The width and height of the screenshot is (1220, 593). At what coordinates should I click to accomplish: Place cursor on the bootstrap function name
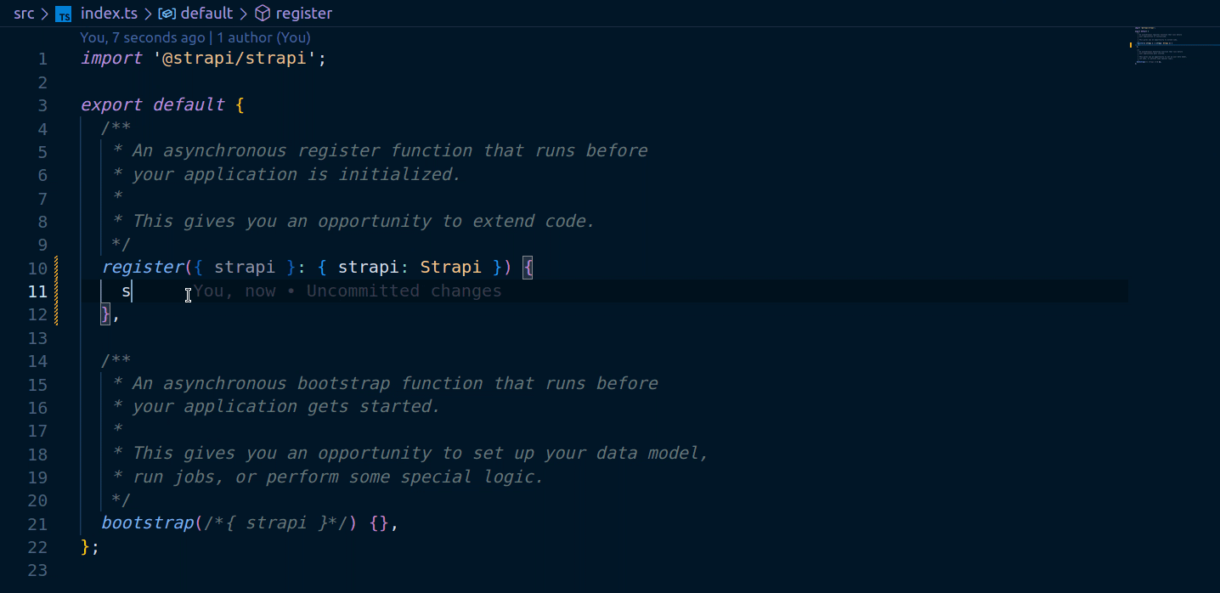pos(147,522)
